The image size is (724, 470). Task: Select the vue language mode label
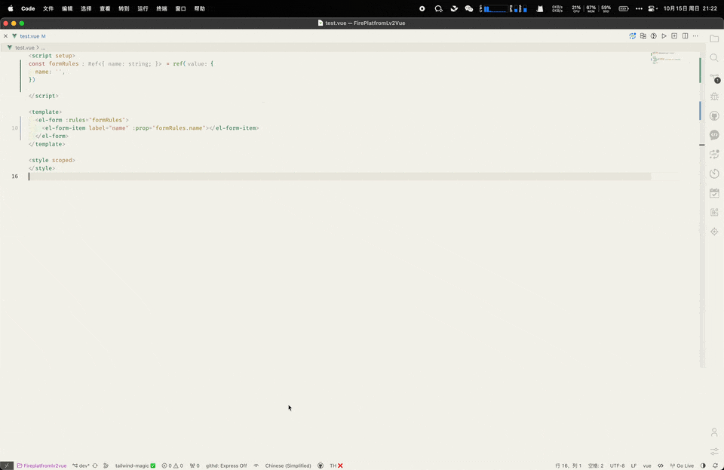(x=646, y=465)
